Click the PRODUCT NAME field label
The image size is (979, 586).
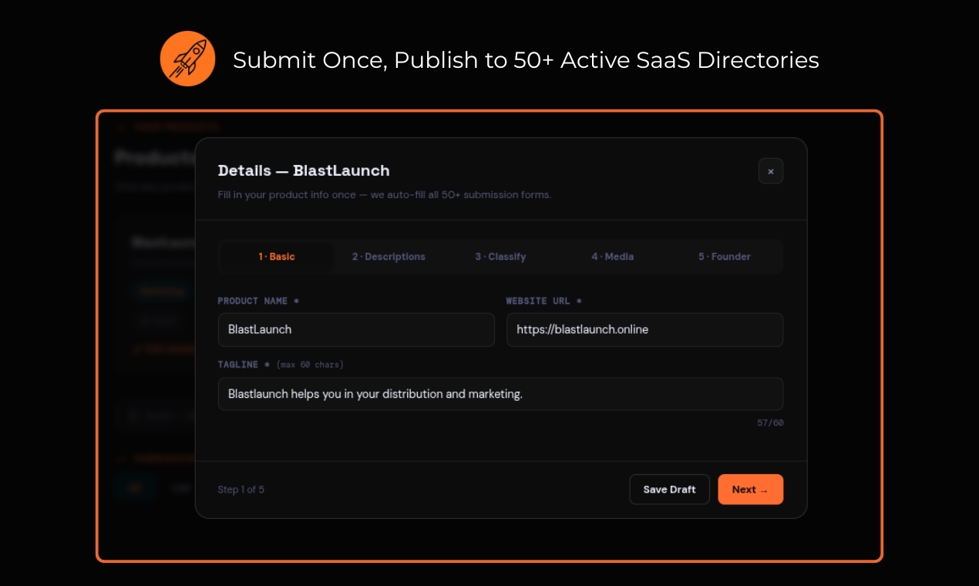[258, 301]
